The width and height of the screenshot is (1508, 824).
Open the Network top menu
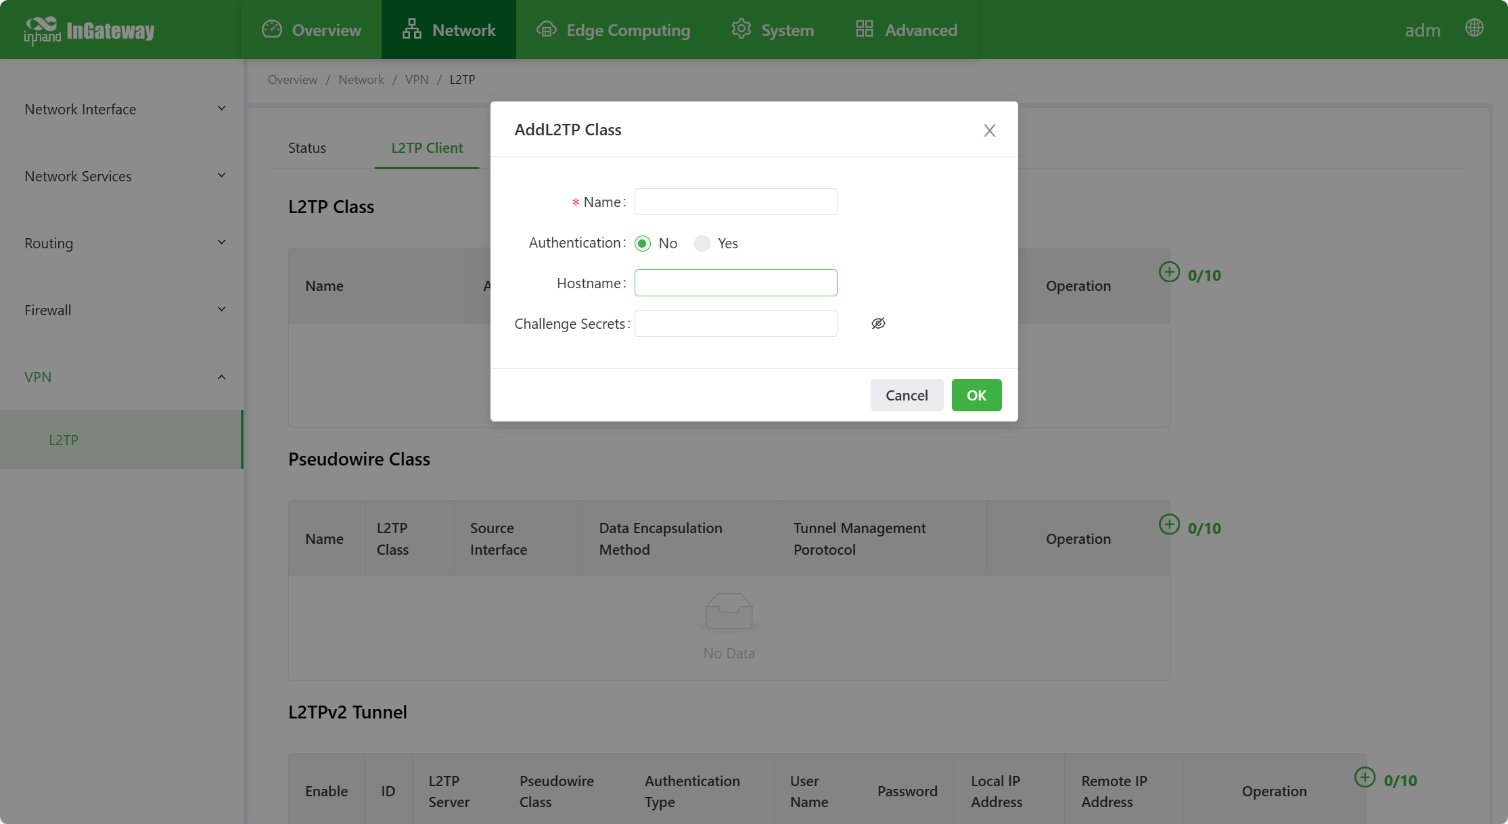[449, 30]
